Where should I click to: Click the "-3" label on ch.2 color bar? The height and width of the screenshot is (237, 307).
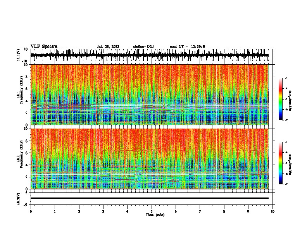pyautogui.click(x=286, y=142)
